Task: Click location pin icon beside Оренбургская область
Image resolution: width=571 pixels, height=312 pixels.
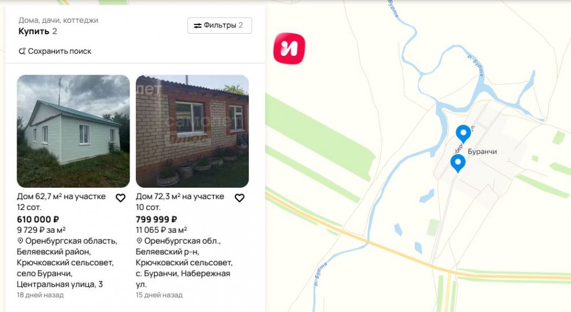Action: tap(20, 241)
